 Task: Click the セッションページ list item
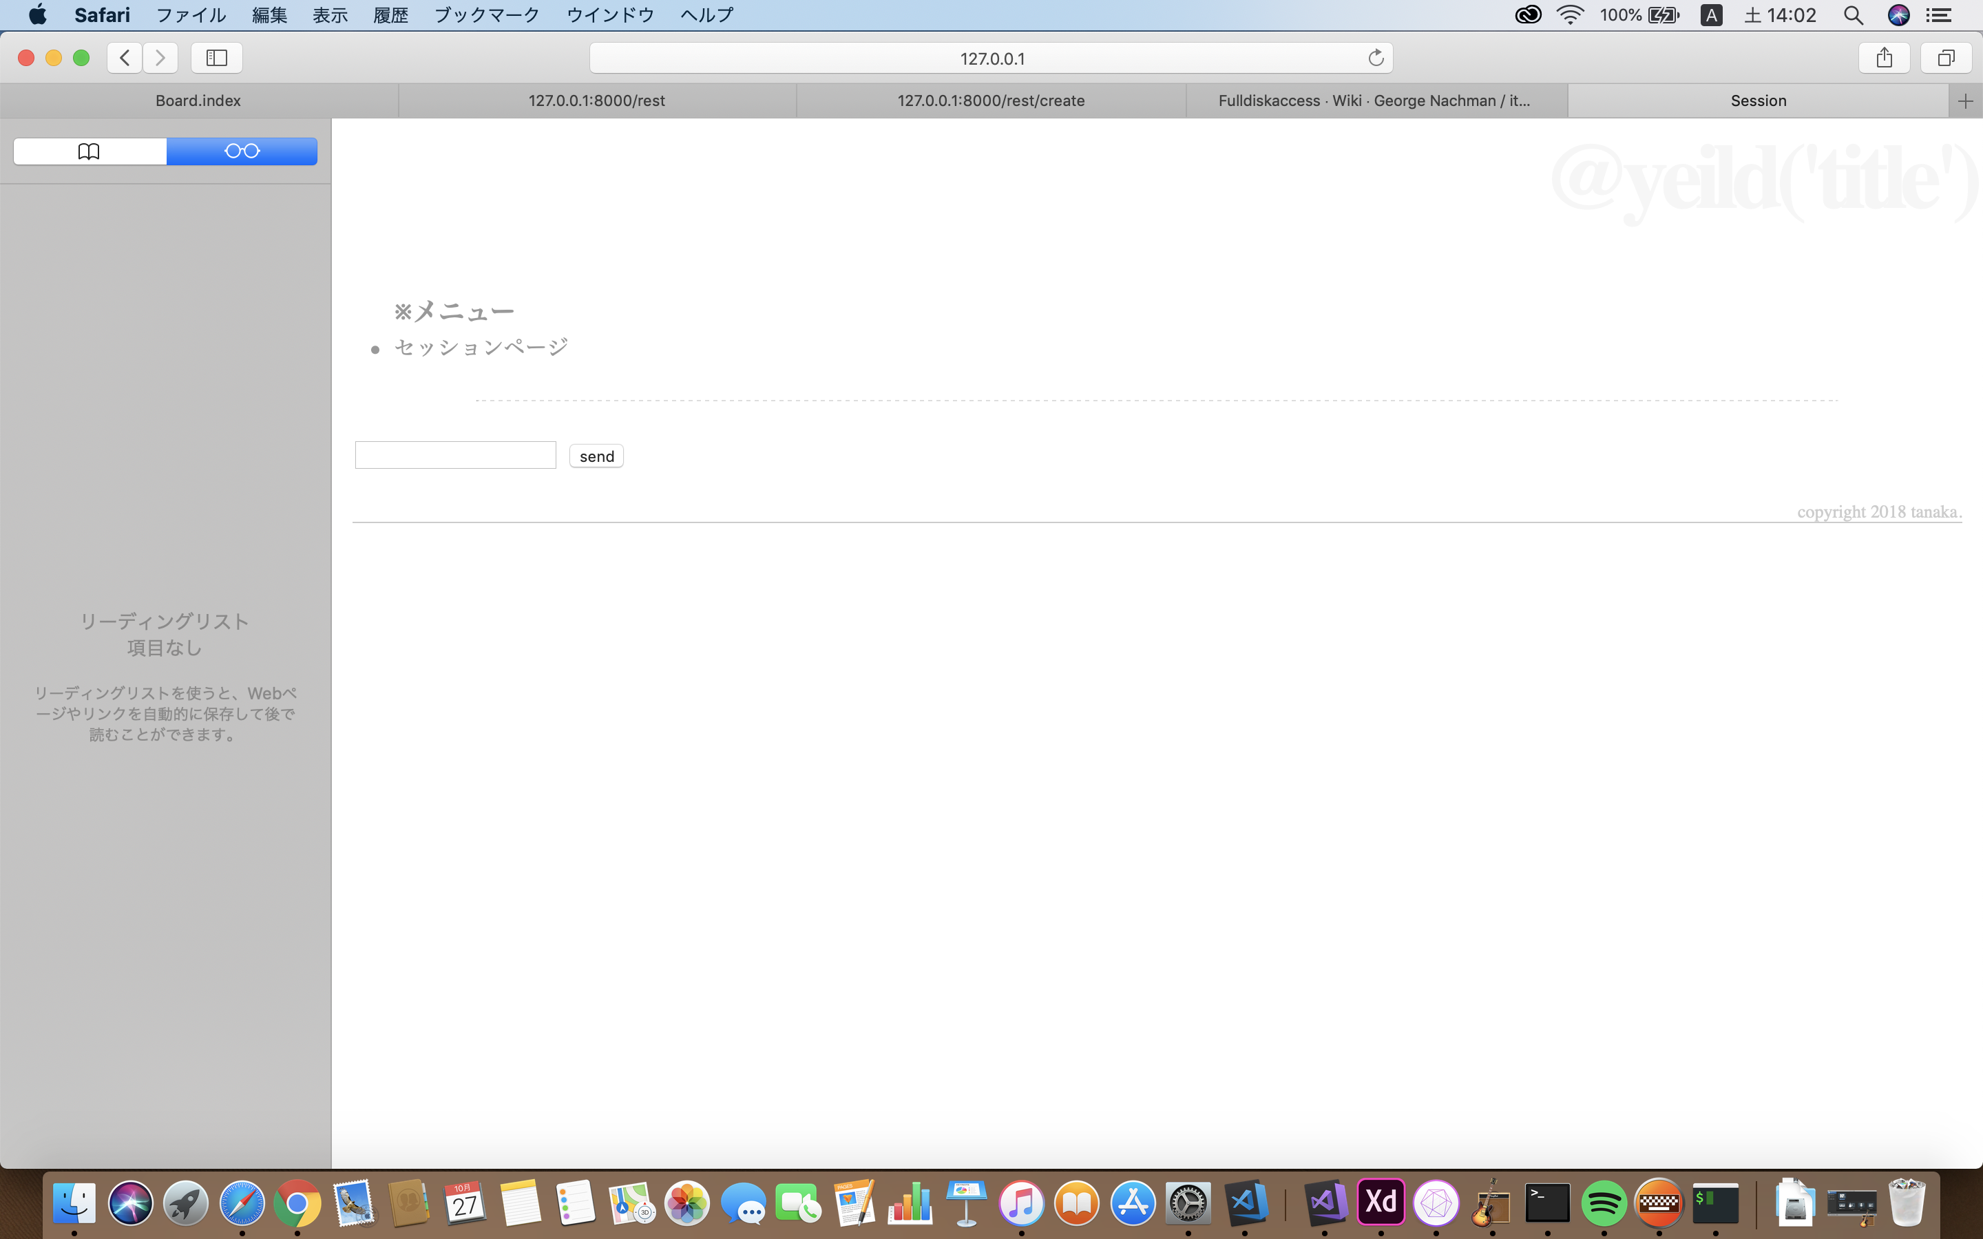tap(481, 348)
